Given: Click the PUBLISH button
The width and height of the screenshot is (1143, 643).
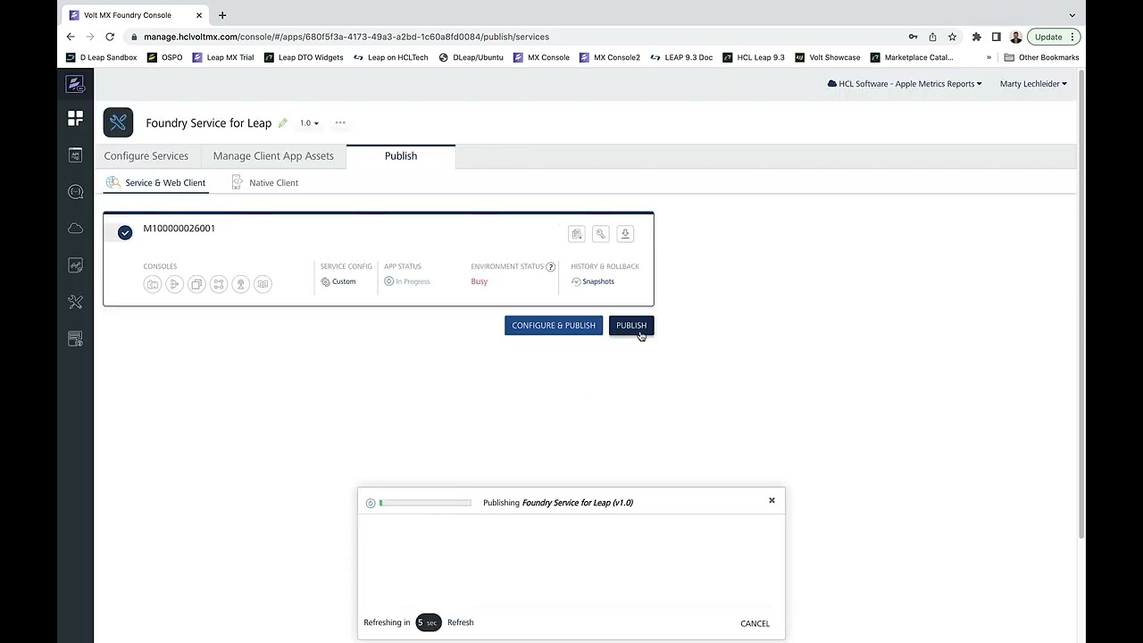Looking at the screenshot, I should pyautogui.click(x=630, y=325).
